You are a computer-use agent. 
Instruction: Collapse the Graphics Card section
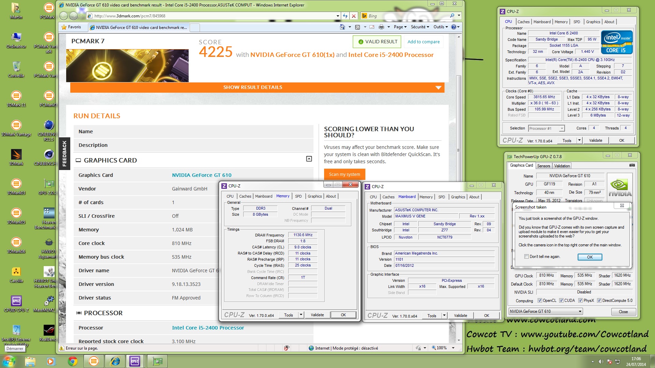pos(309,159)
